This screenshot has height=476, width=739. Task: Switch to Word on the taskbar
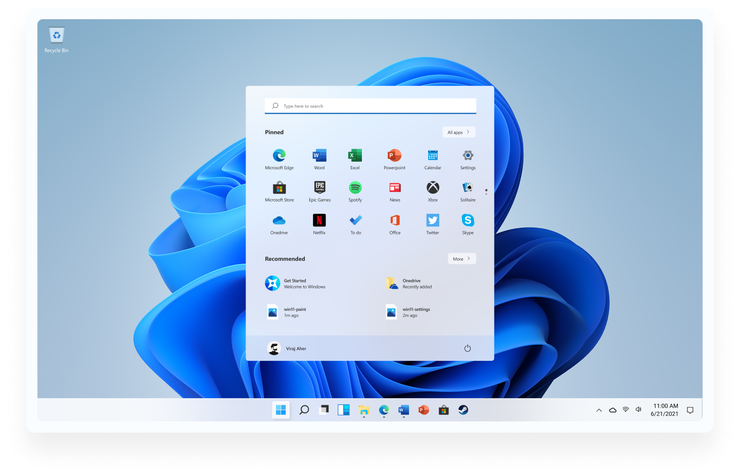tap(403, 410)
